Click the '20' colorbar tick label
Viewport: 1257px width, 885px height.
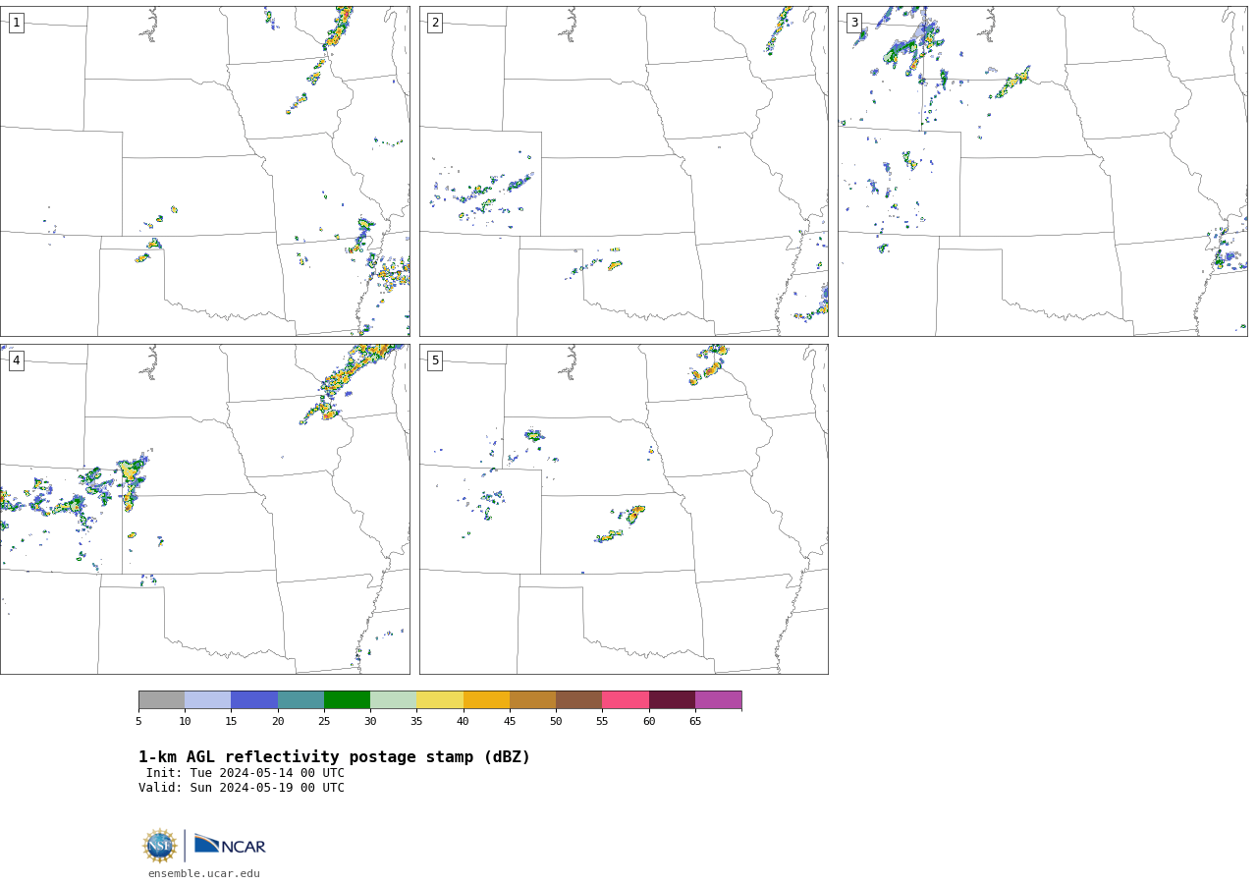(x=278, y=722)
